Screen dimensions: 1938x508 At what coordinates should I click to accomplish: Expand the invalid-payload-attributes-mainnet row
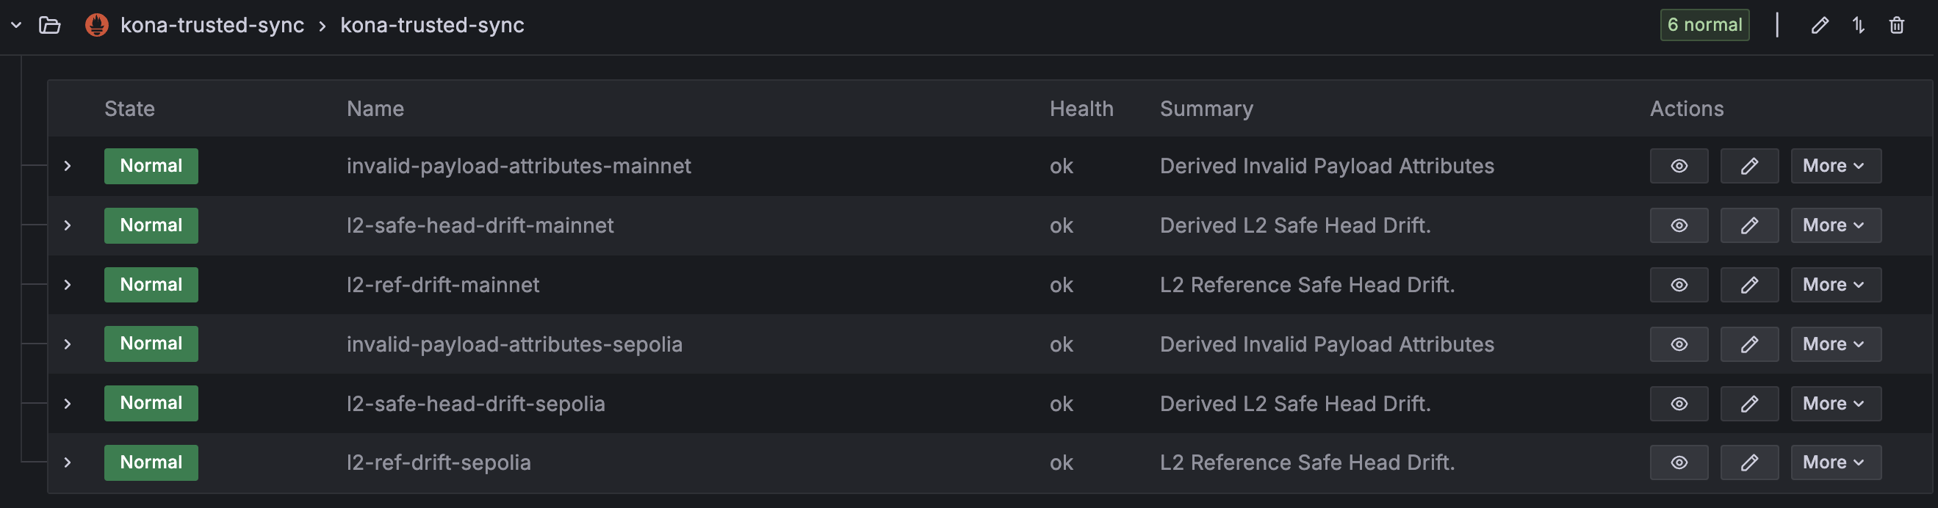tap(68, 166)
